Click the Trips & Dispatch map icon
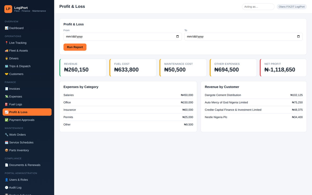 (6, 66)
